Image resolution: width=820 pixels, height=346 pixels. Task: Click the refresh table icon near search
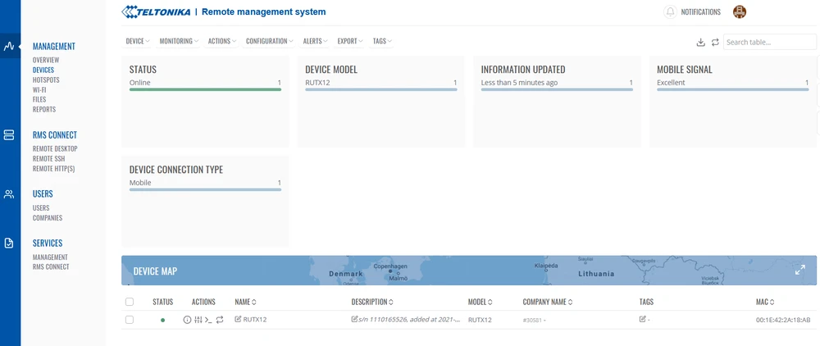pos(714,42)
